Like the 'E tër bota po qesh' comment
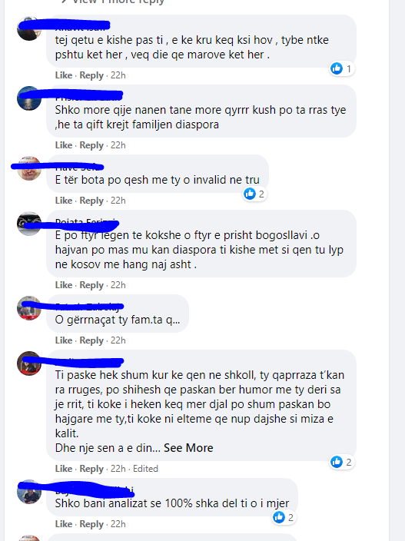Screen dimensions: 405x541 click(x=64, y=201)
